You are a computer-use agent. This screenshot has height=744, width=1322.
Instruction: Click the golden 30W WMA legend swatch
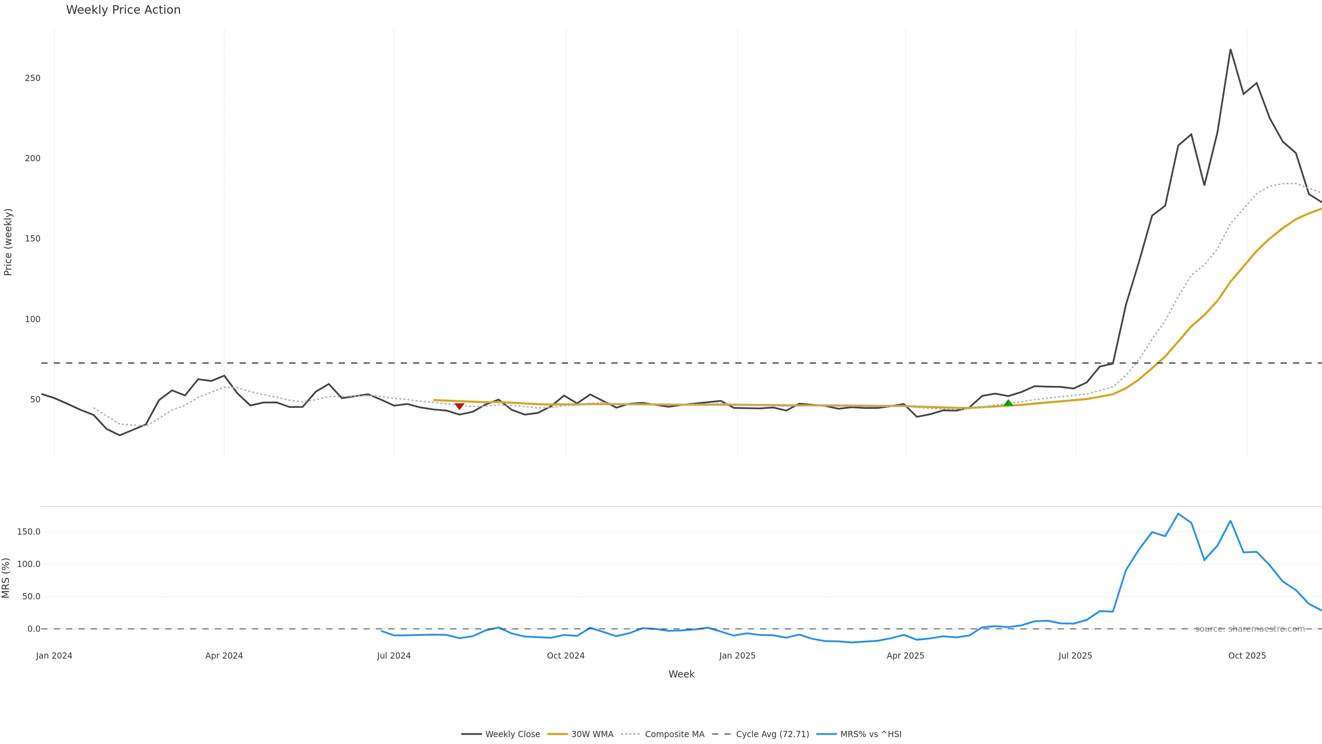[557, 734]
